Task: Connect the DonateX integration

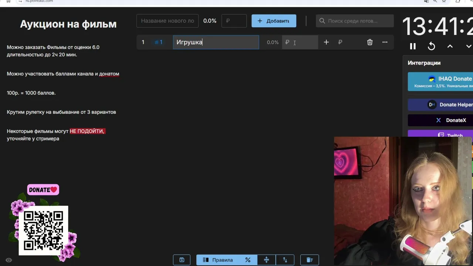Action: [x=440, y=120]
